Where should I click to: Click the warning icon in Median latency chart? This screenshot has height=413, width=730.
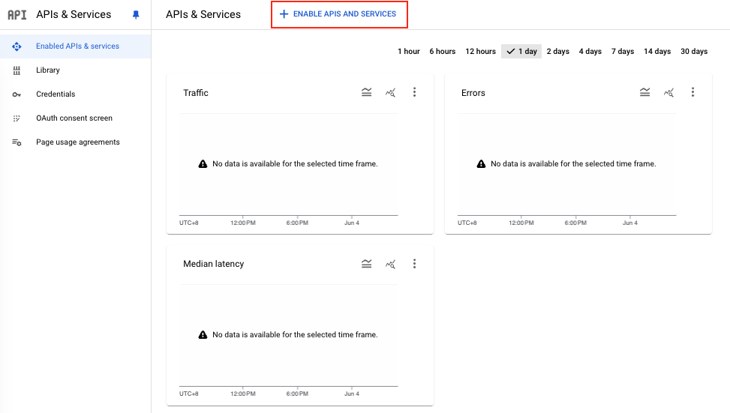point(203,334)
